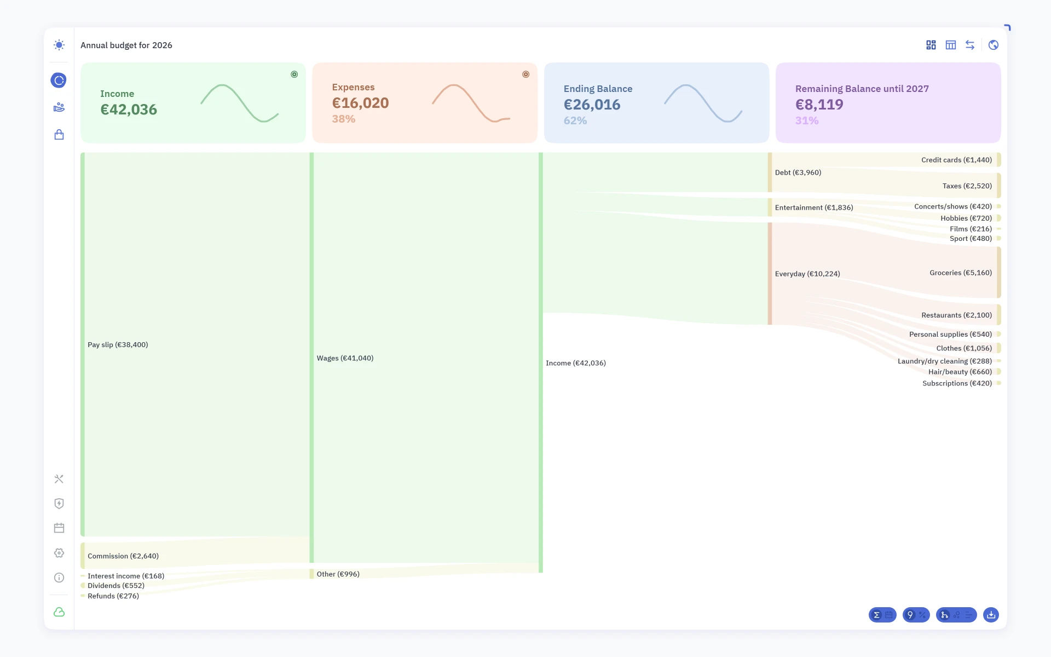Screen dimensions: 1051x657
Task: Open the income hand-coins sidebar icon
Action: (x=59, y=107)
